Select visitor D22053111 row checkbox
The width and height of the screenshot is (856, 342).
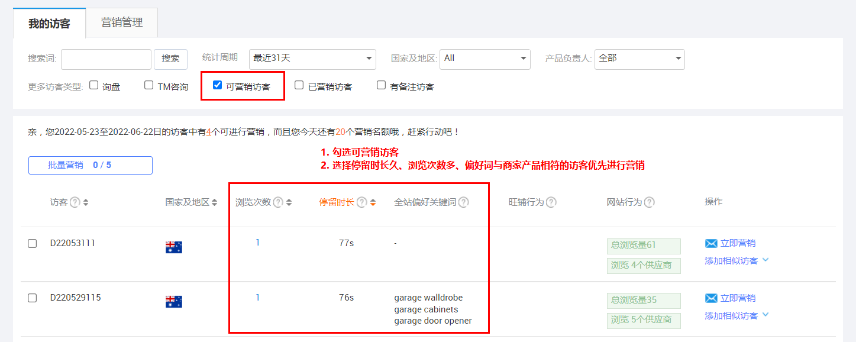pos(33,244)
